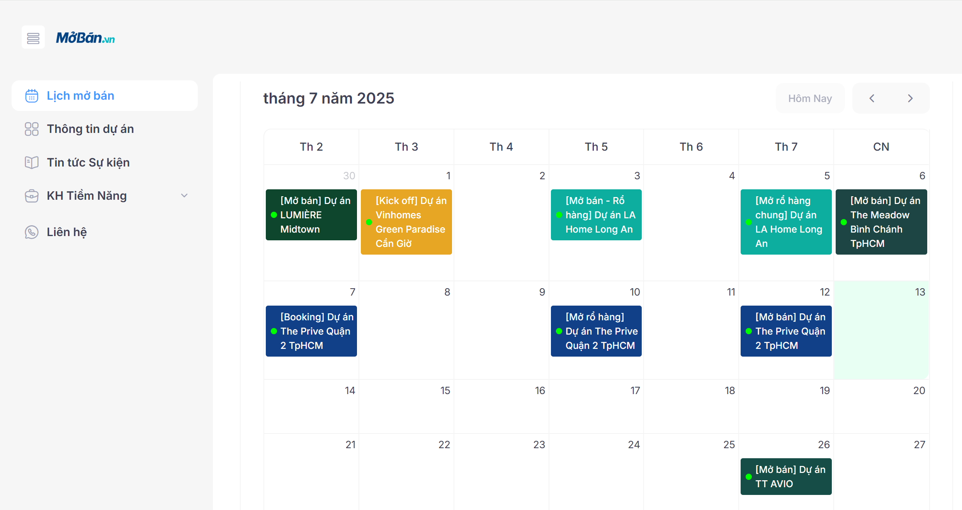Open The Meadow Bình Chánh event

(x=881, y=222)
